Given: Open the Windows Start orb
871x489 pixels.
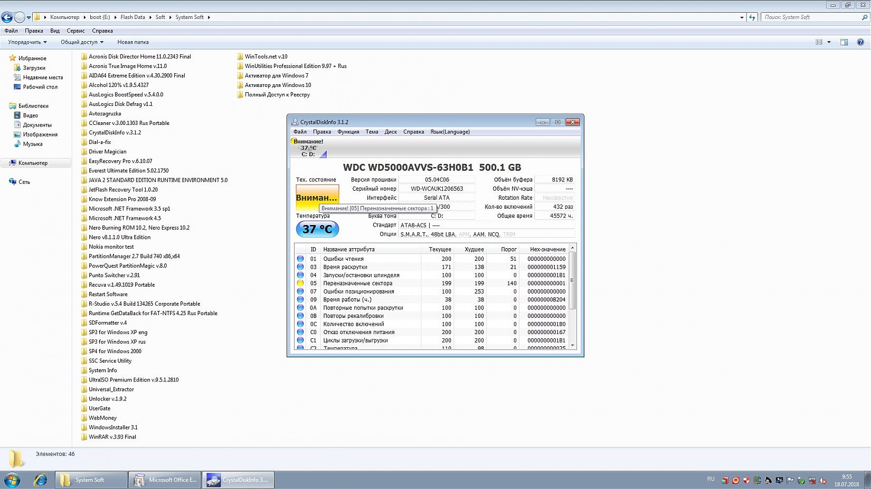Looking at the screenshot, I should (x=12, y=480).
